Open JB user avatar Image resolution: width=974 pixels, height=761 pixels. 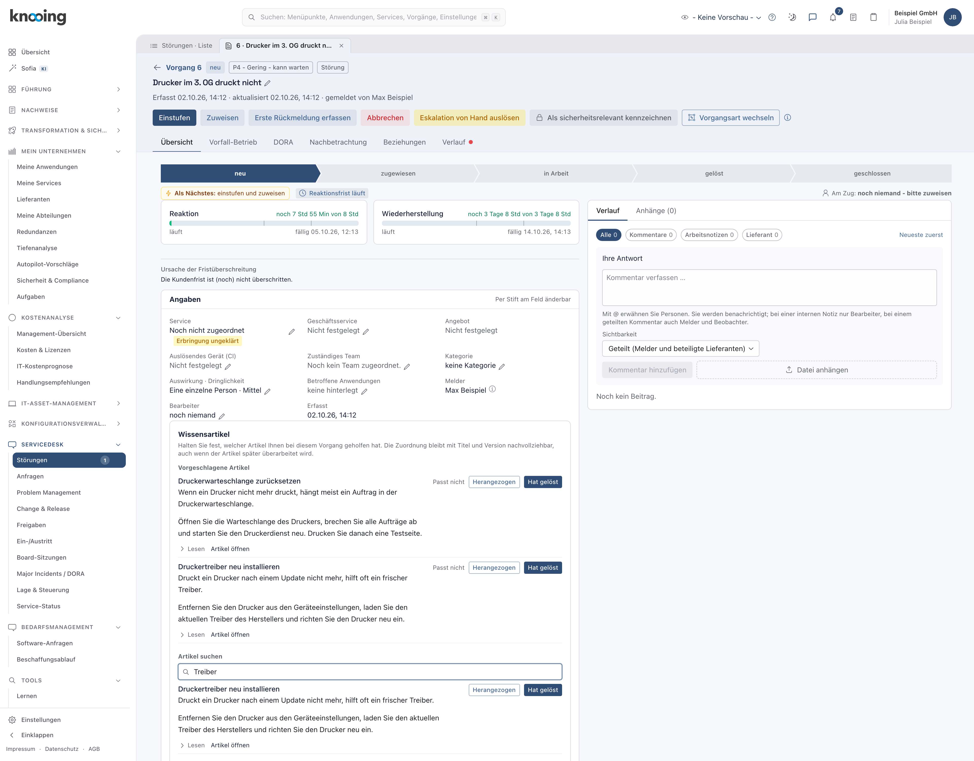tap(953, 18)
